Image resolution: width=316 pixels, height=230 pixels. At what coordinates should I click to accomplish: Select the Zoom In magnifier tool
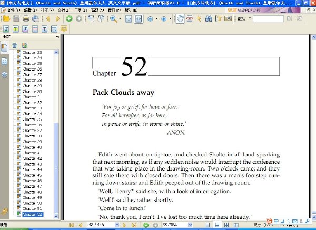(x=113, y=19)
